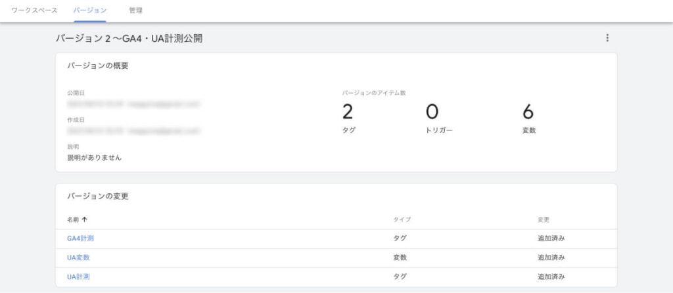Click the 説明がありません description text
The width and height of the screenshot is (673, 293).
click(94, 158)
